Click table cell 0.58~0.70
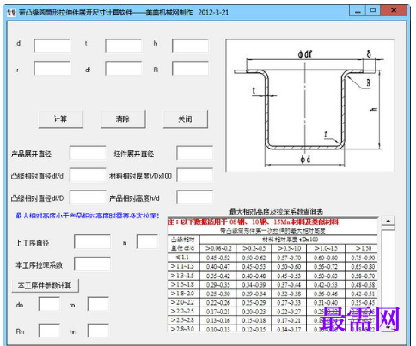Image resolution: width=416 pixels, height=346 pixels. click(363, 276)
